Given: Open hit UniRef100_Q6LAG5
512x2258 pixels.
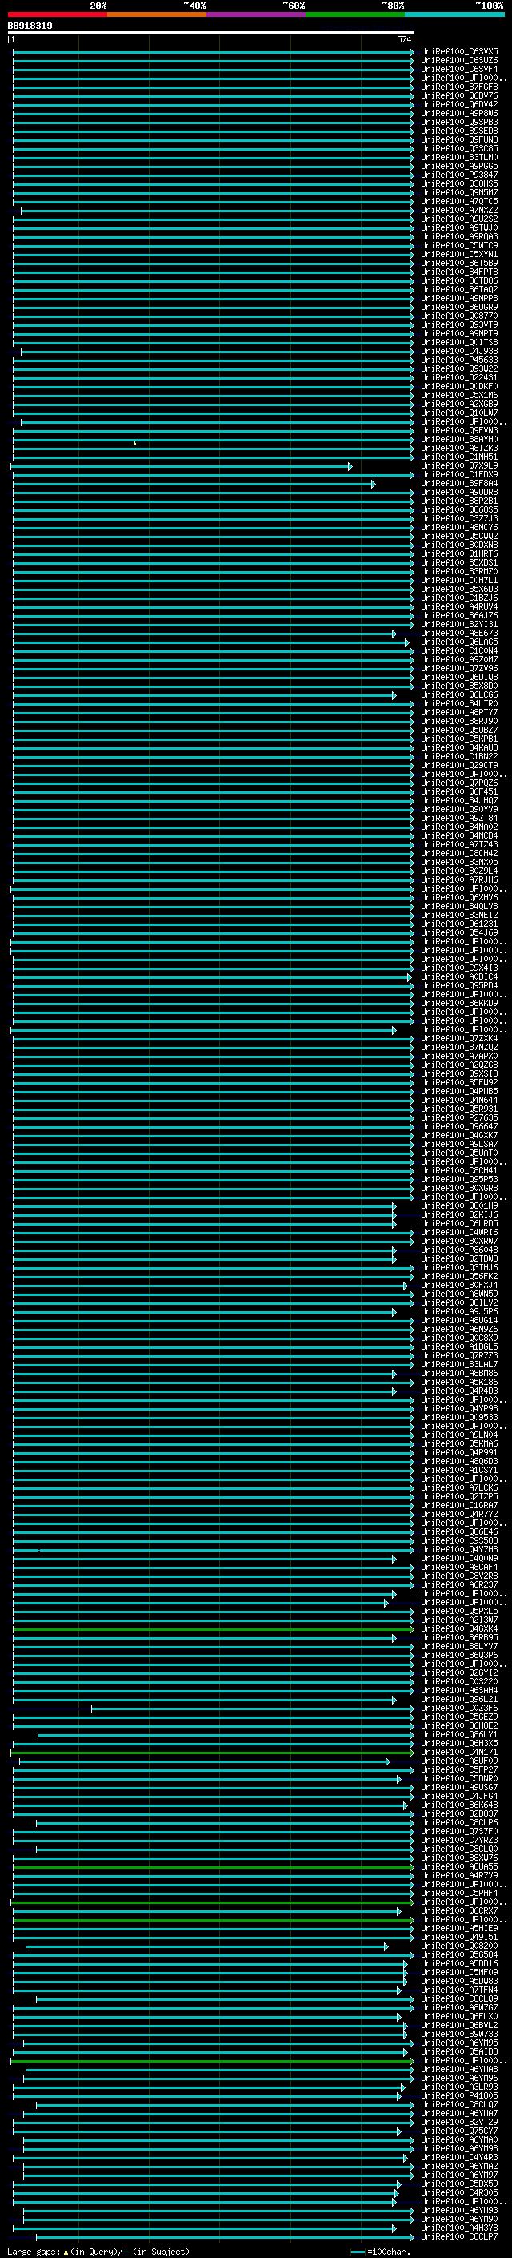Looking at the screenshot, I should [458, 642].
